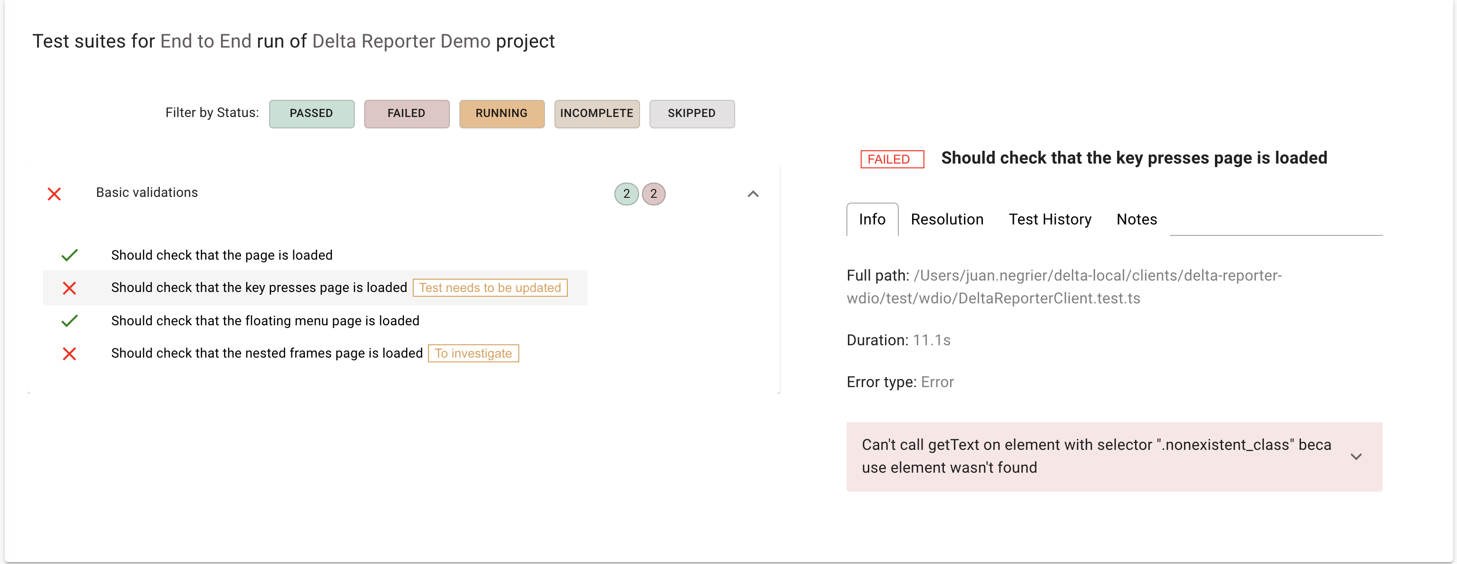Click the SKIPPED status filter icon
The image size is (1457, 564).
[x=690, y=112]
